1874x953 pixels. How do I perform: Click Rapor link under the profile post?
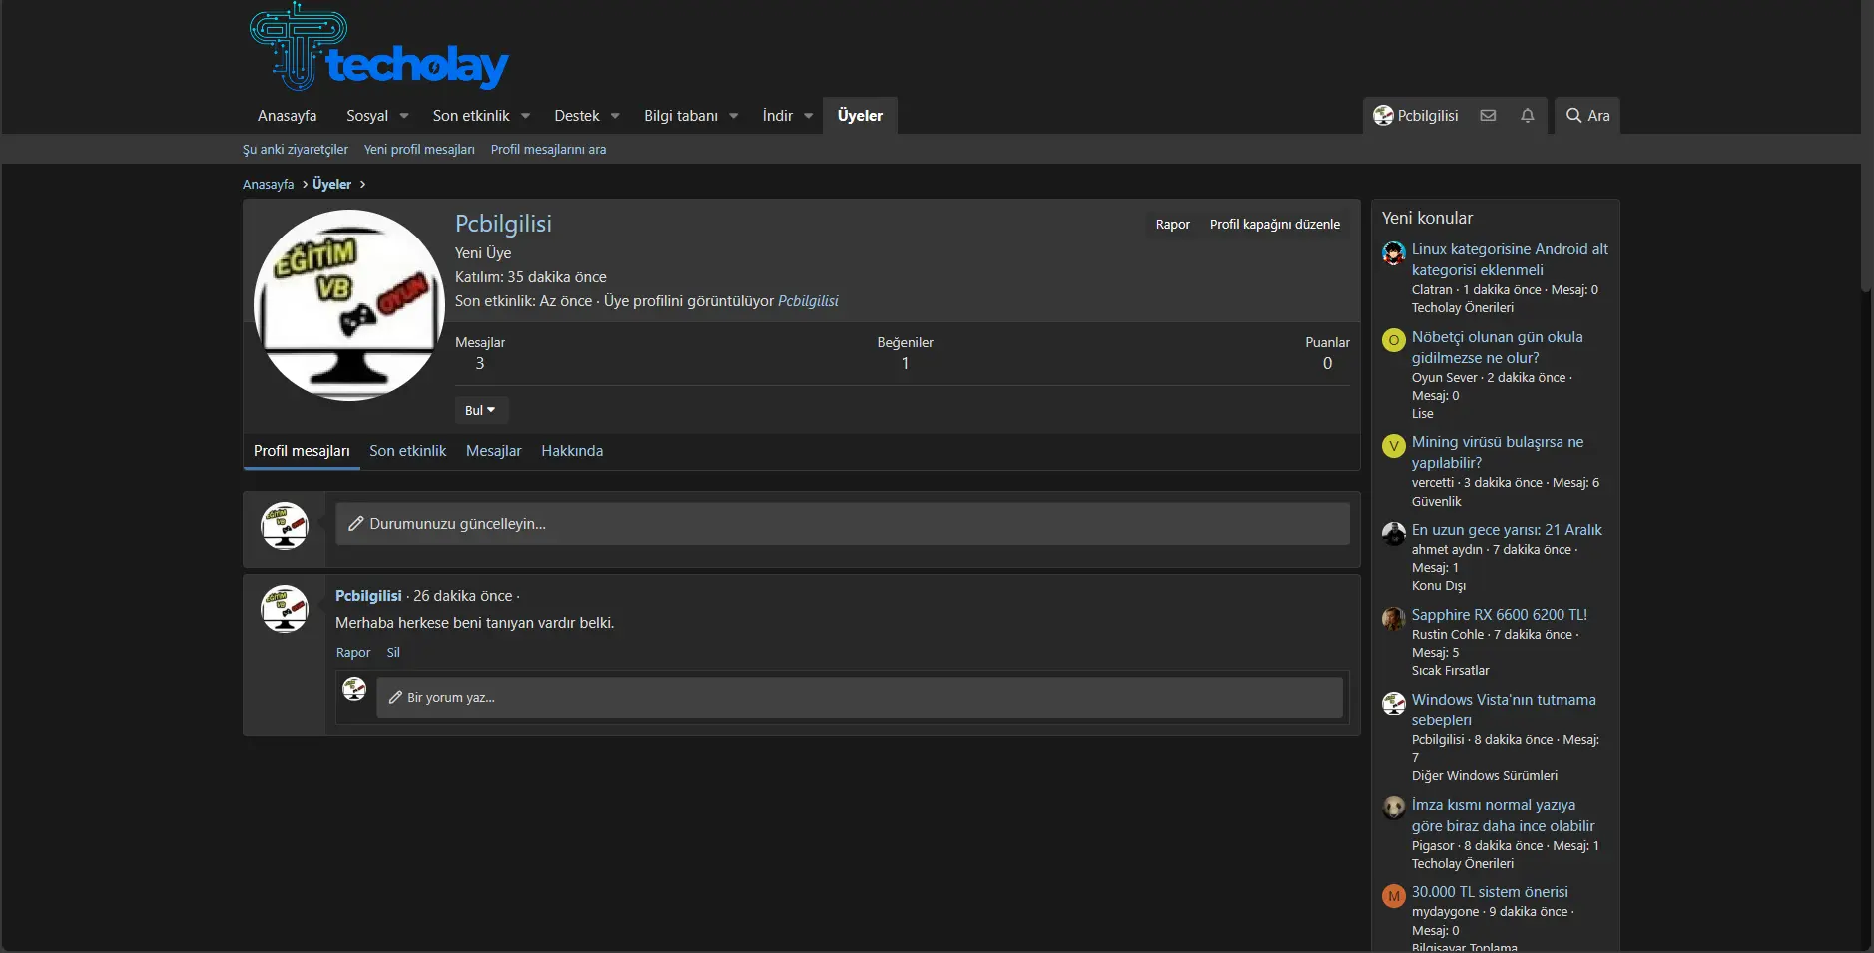(353, 653)
